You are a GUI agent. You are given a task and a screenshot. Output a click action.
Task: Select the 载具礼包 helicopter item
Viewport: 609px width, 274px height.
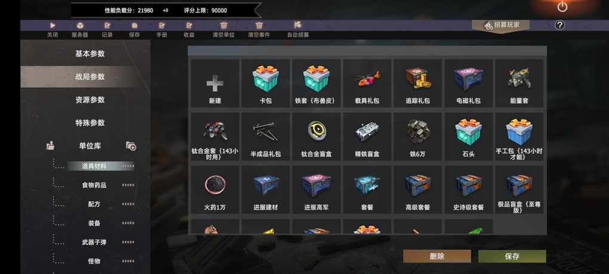pos(367,83)
